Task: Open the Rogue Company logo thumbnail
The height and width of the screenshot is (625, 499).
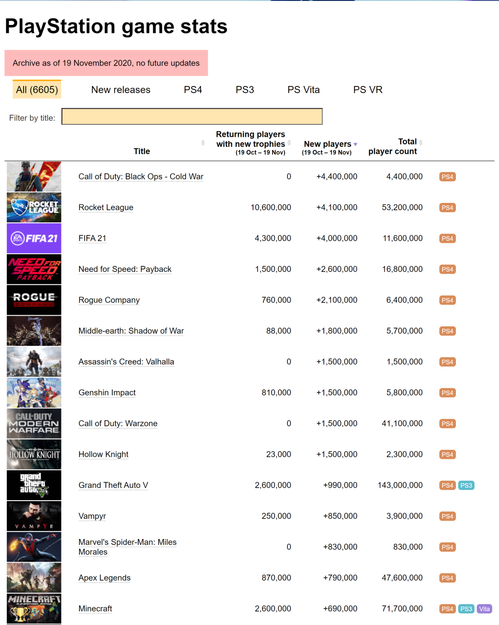Action: click(34, 300)
